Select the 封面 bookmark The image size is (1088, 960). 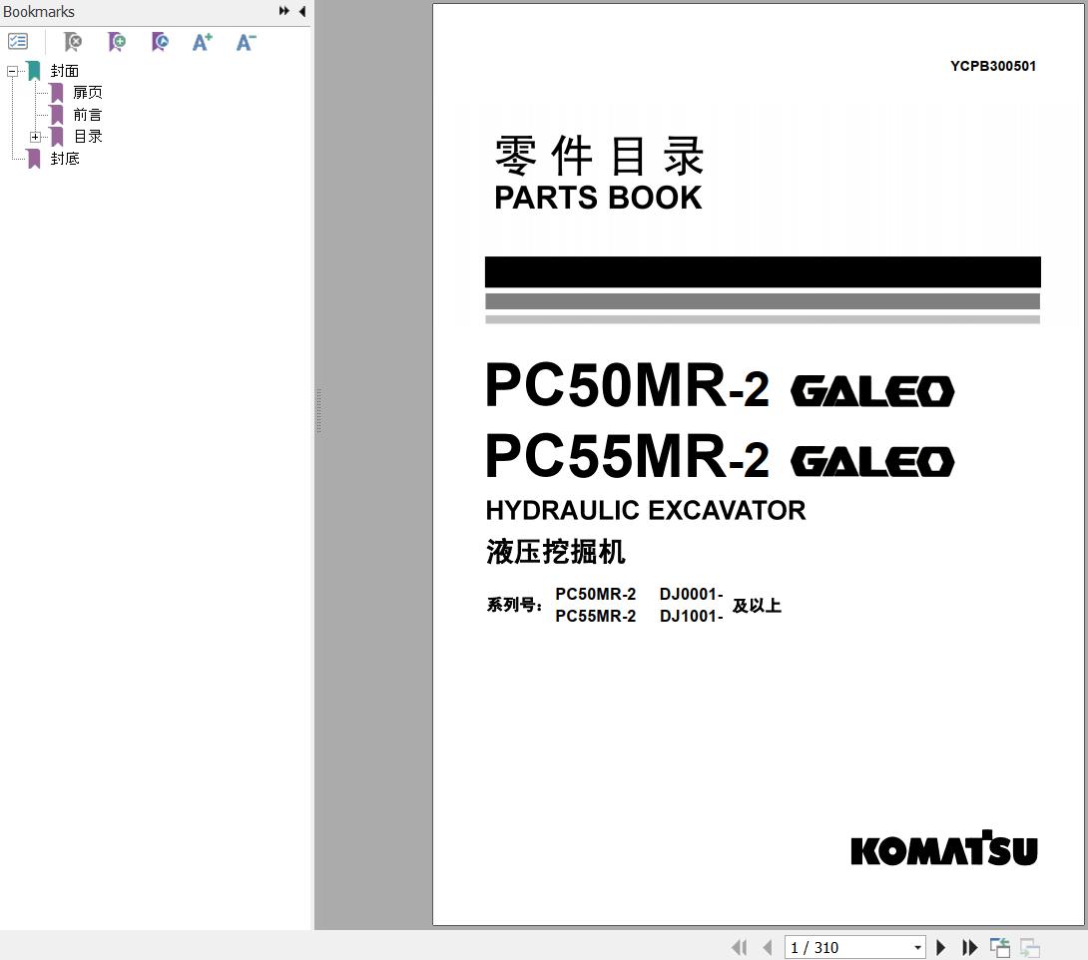[65, 71]
